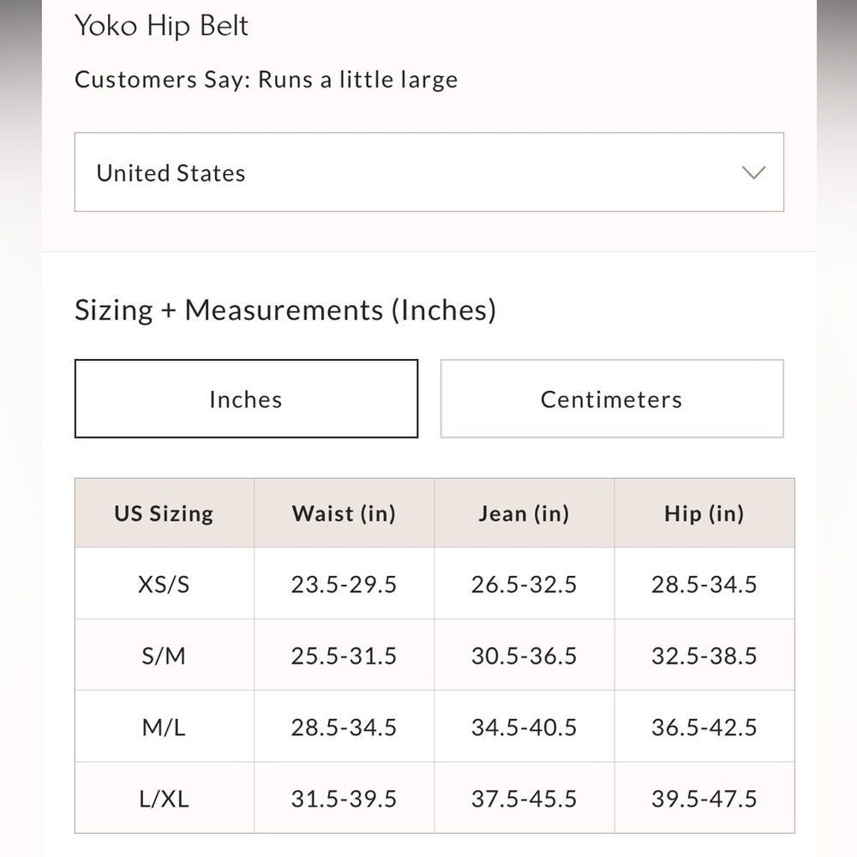Click the 'Jean (in)' column header
Image resolution: width=857 pixels, height=857 pixels.
coord(524,513)
